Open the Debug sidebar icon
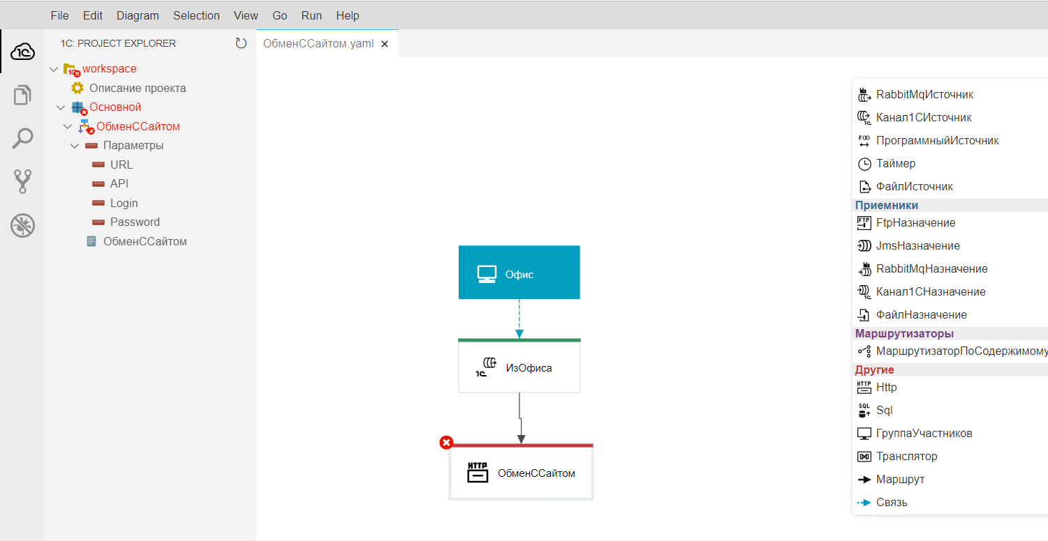 (22, 225)
